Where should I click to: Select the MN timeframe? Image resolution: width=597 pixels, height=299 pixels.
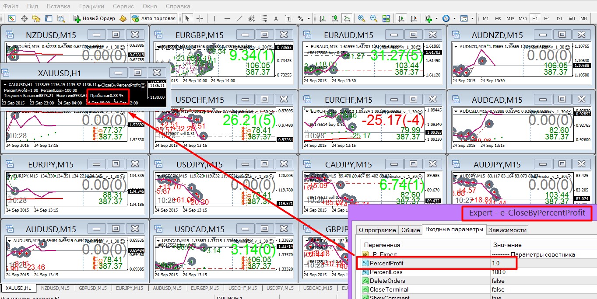pos(584,18)
